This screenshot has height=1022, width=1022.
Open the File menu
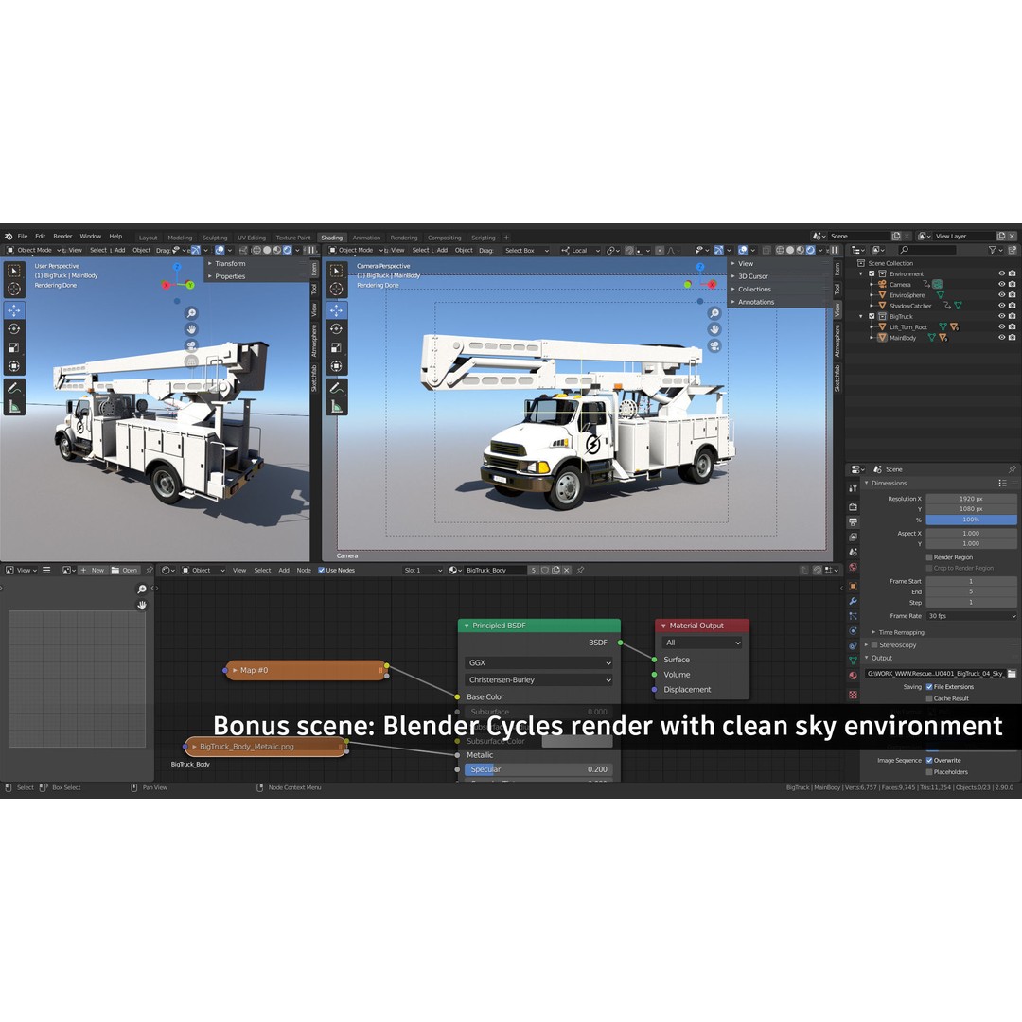tap(23, 236)
